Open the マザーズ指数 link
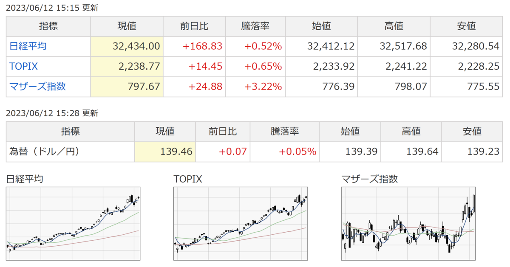Image resolution: width=510 pixels, height=267 pixels. point(37,87)
